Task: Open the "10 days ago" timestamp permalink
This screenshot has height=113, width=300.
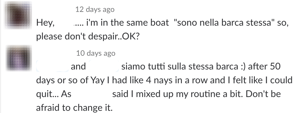Action: click(x=96, y=53)
